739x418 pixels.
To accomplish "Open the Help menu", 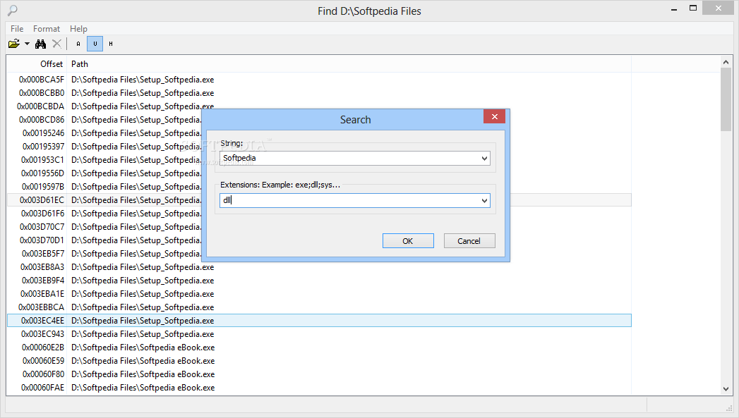I will coord(78,29).
